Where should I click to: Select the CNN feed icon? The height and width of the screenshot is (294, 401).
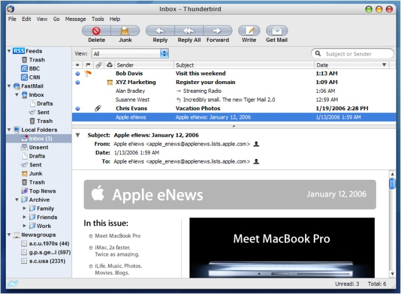pos(24,77)
